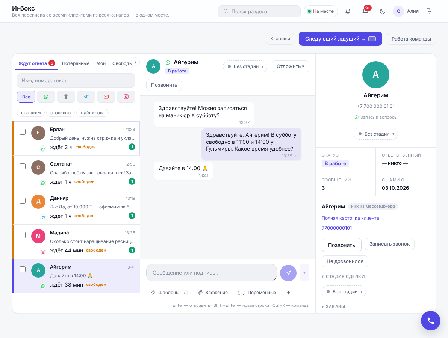Image resolution: width=448 pixels, height=338 pixels.
Task: Click Данияр's orange avatar
Action: tap(38, 202)
